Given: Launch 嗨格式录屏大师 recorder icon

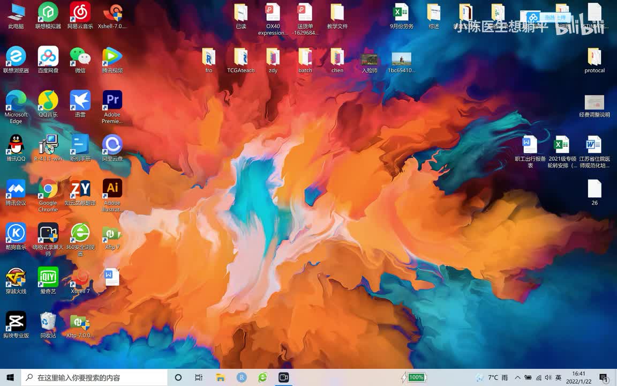Looking at the screenshot, I should click(x=48, y=240).
